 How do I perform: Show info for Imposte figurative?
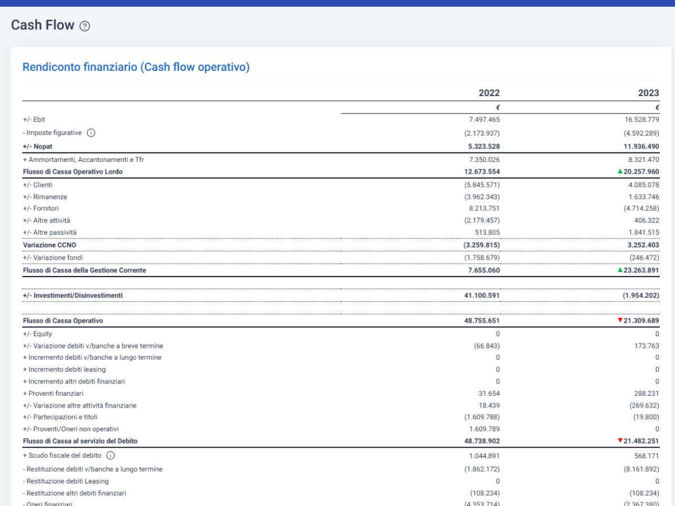[91, 133]
